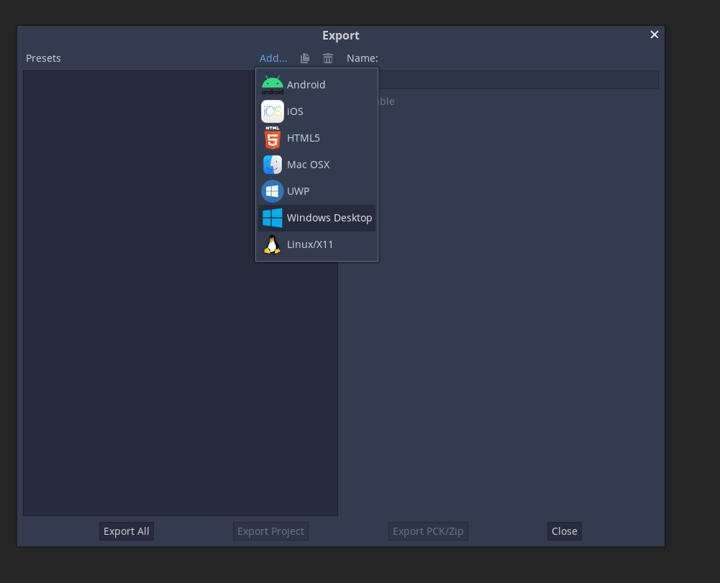Click the Android robot icon

point(273,85)
